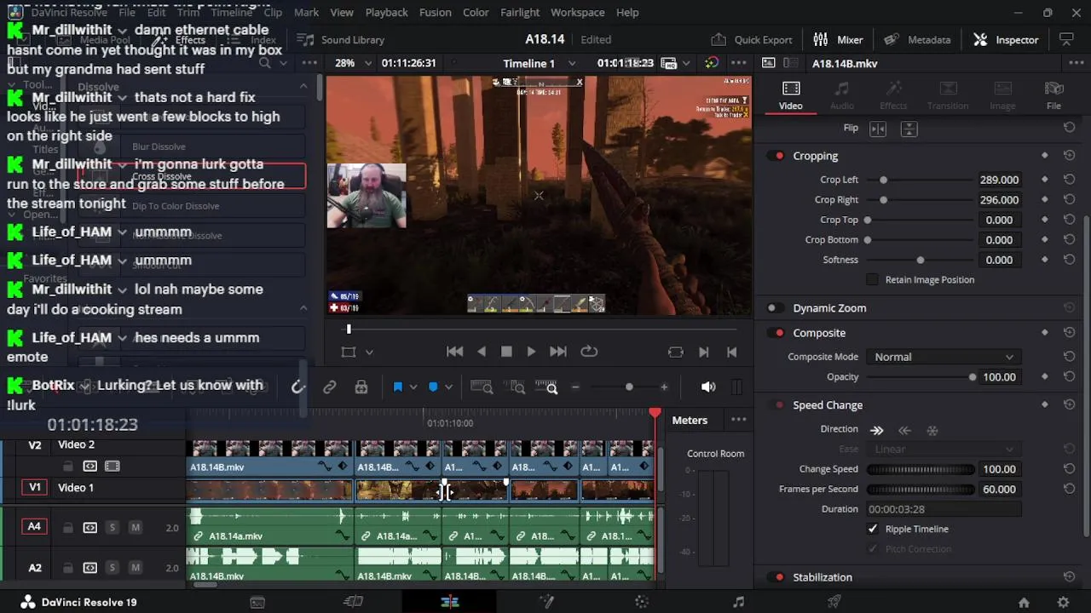This screenshot has width=1091, height=613.
Task: Open project settings gear icon
Action: point(1063,602)
